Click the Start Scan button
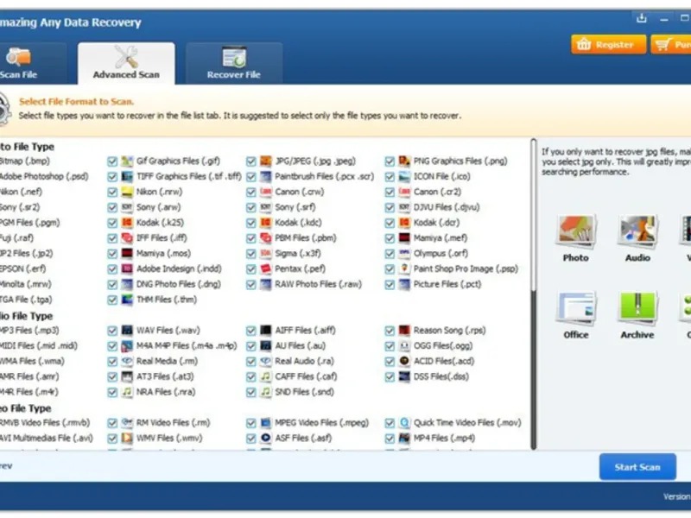691x518 pixels. pos(637,467)
